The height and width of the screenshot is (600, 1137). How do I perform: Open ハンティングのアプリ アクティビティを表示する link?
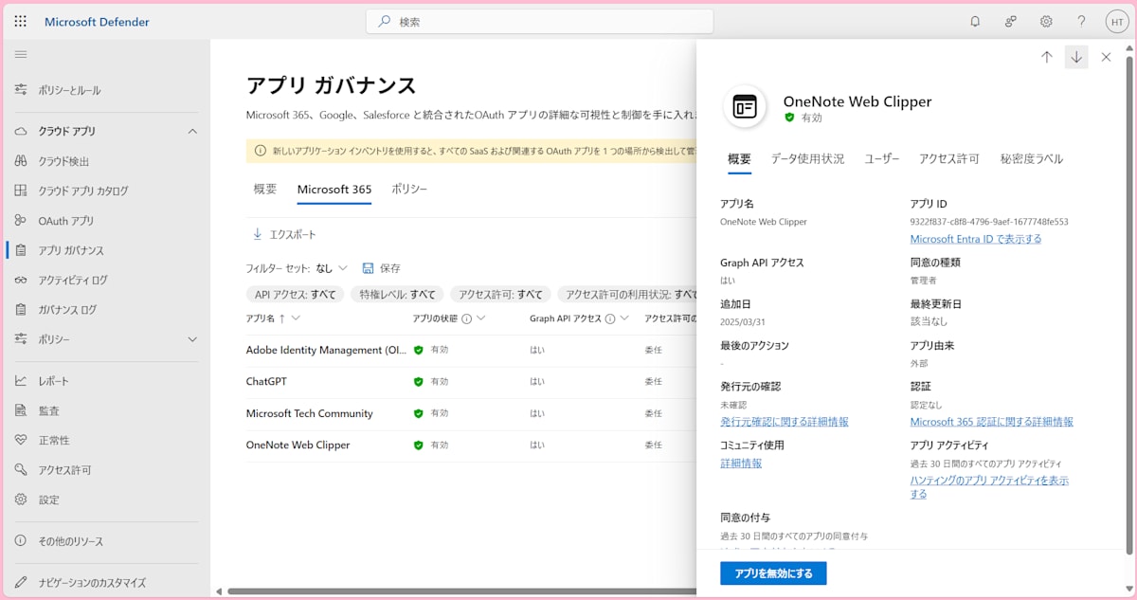[989, 487]
